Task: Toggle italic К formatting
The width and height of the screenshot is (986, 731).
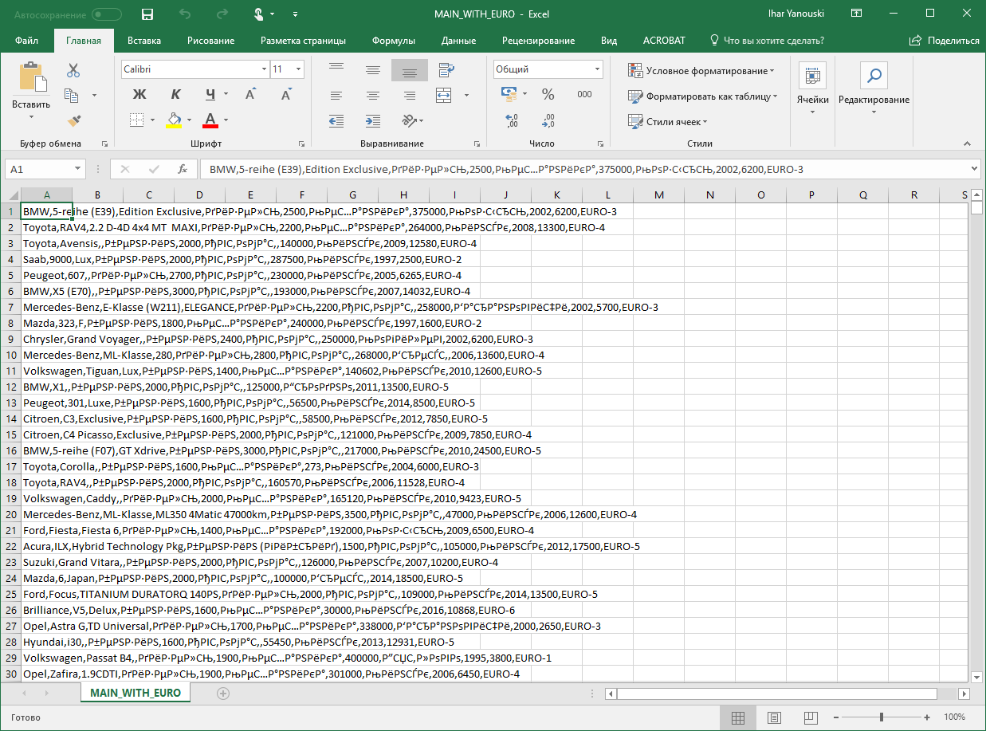Action: coord(176,94)
